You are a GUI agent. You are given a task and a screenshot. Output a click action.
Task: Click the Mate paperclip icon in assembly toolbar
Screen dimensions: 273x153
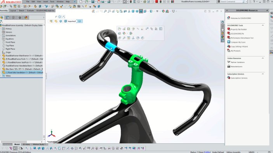point(11,7)
